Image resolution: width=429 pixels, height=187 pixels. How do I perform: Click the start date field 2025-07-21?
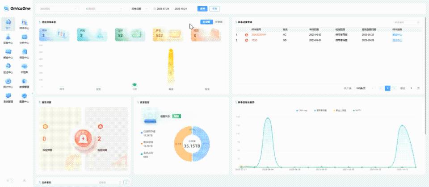tap(162, 8)
